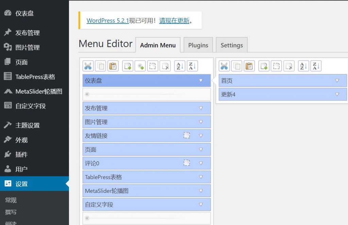Select separator below 自定义字段 row
Image resolution: width=348 pixels, height=225 pixels.
tap(147, 218)
